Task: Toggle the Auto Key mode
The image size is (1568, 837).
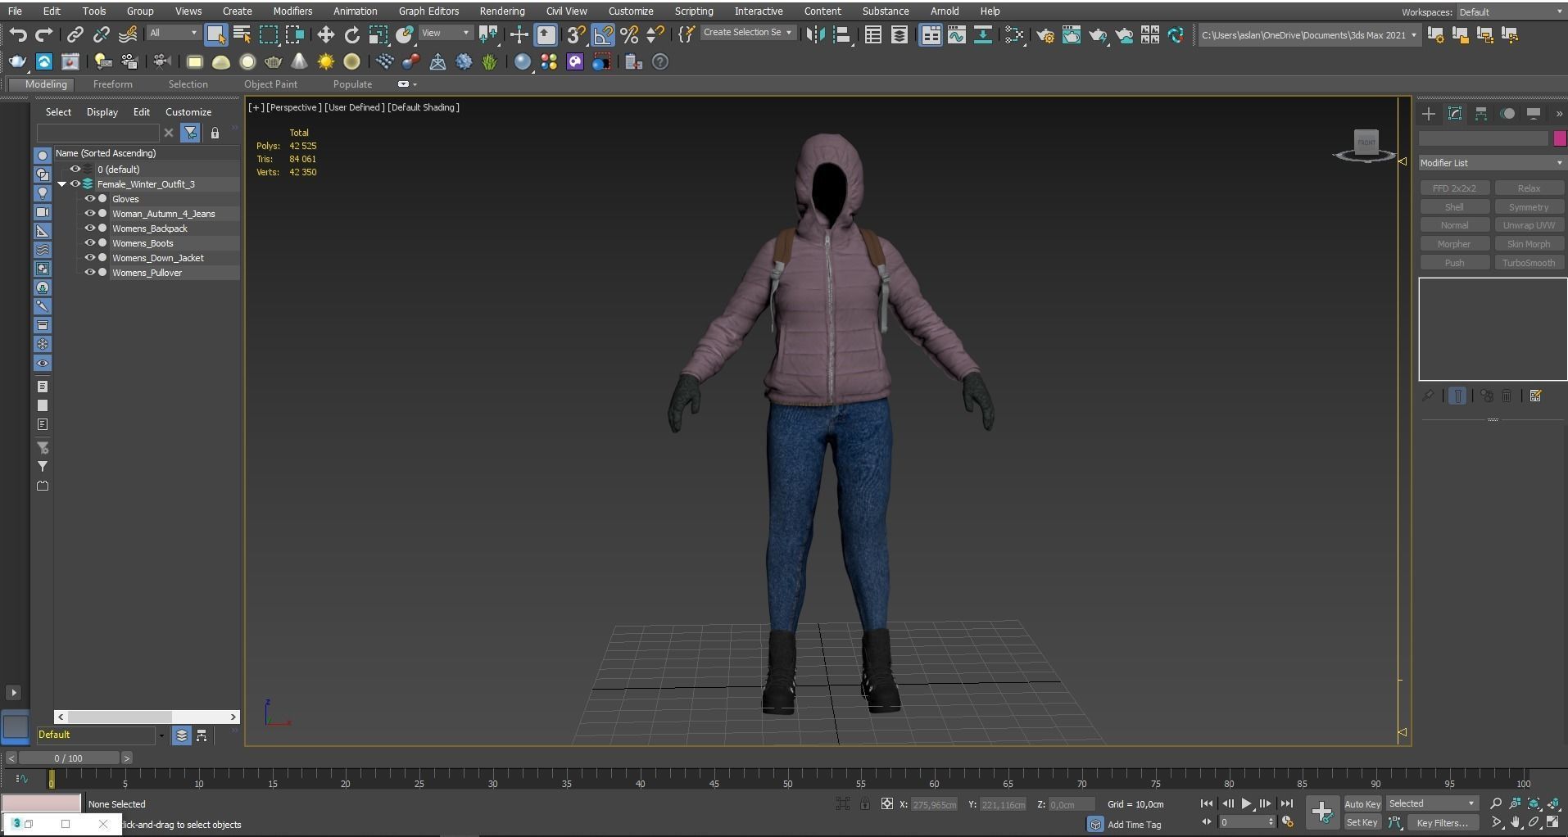Action: click(x=1362, y=803)
